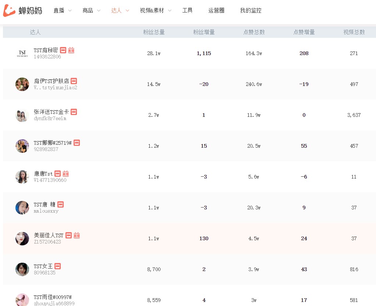
Task: Click the total likes value 240.6w
Action: coord(254,84)
